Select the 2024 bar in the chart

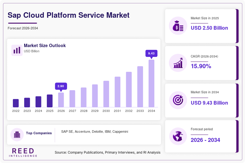click(x=39, y=102)
